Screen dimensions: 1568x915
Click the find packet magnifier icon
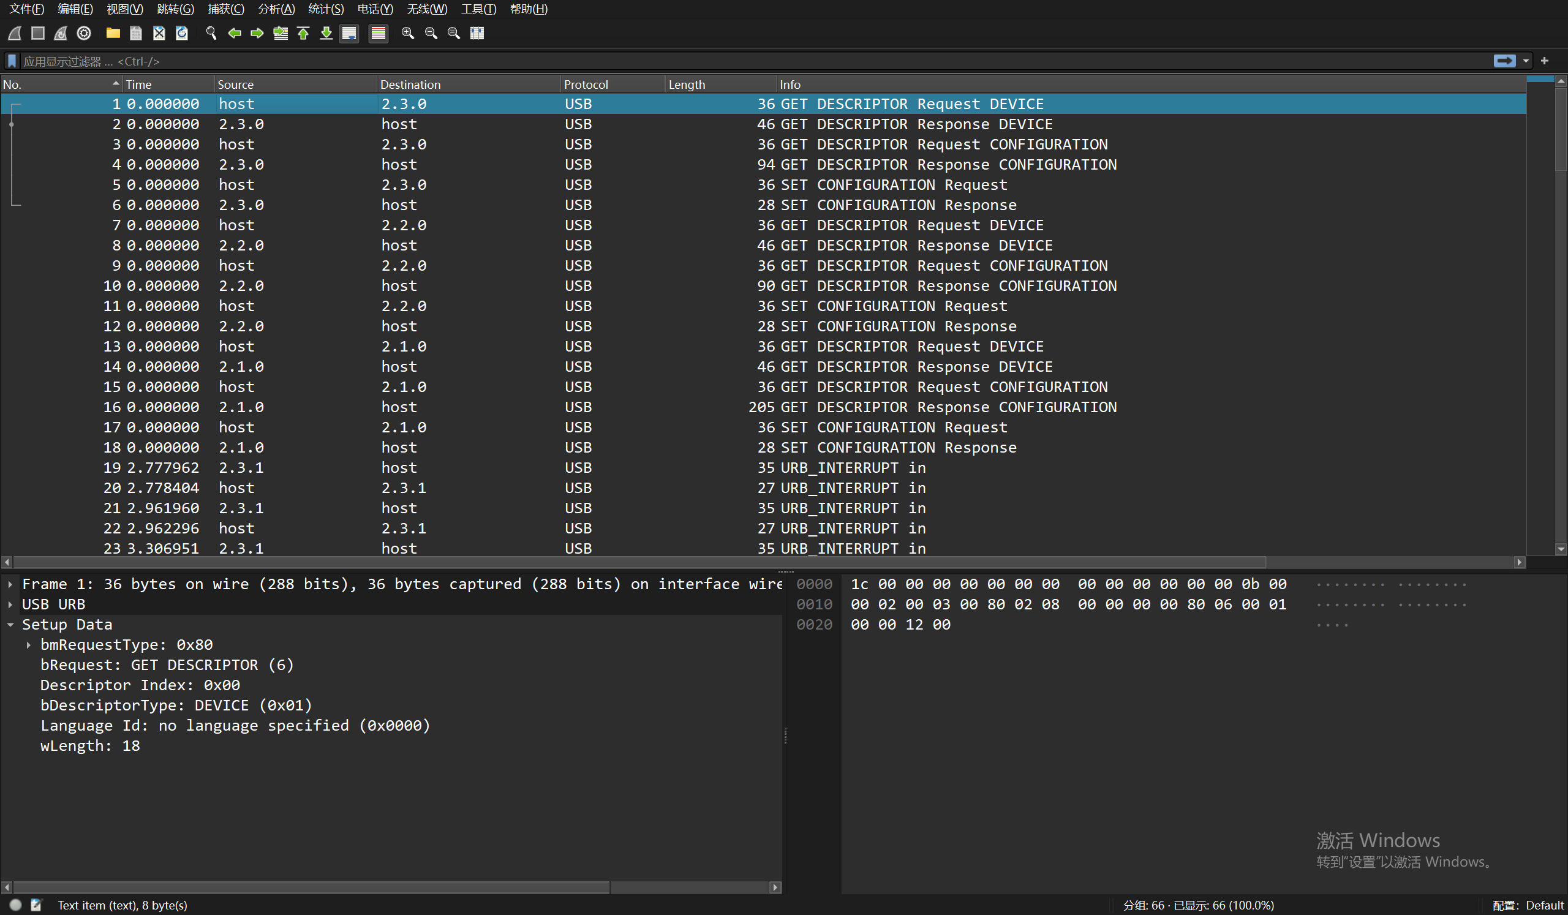pos(211,33)
